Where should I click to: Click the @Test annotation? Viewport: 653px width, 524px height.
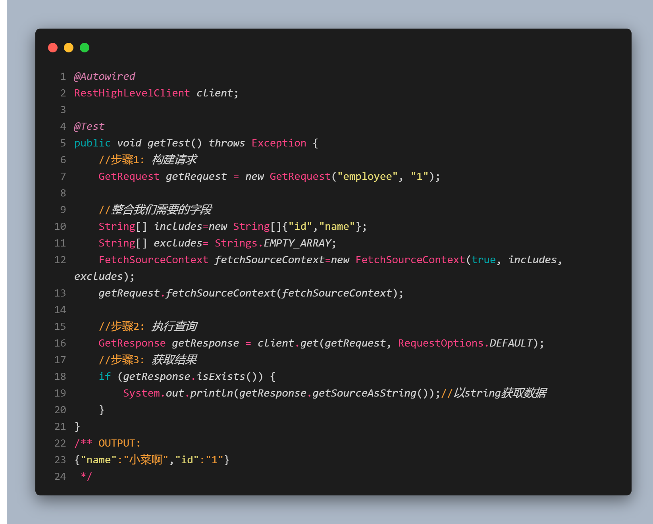[x=89, y=126]
